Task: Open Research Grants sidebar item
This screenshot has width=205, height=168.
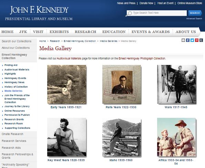Action: 14,119
